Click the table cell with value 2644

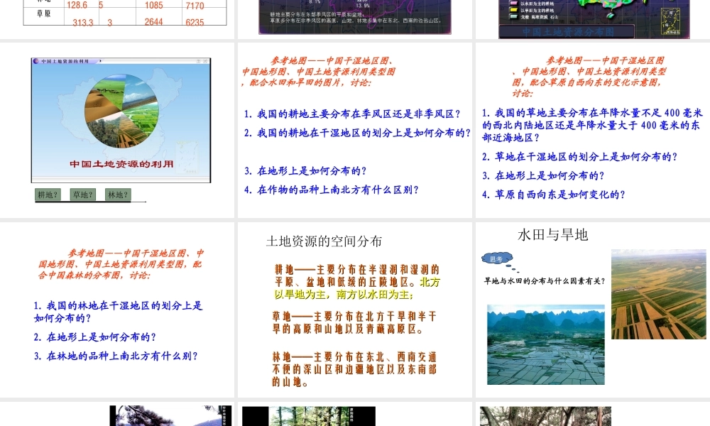(x=153, y=22)
